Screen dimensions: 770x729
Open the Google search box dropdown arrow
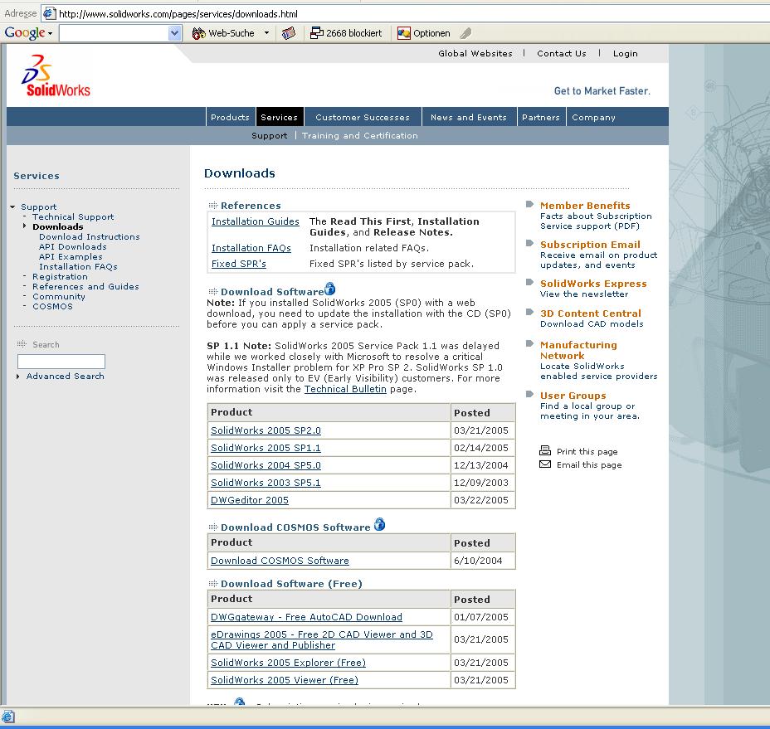click(x=174, y=33)
